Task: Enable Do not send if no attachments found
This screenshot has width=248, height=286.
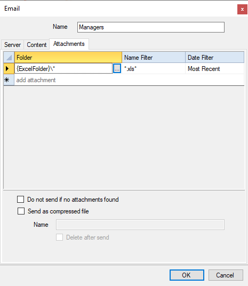Action: (x=21, y=200)
